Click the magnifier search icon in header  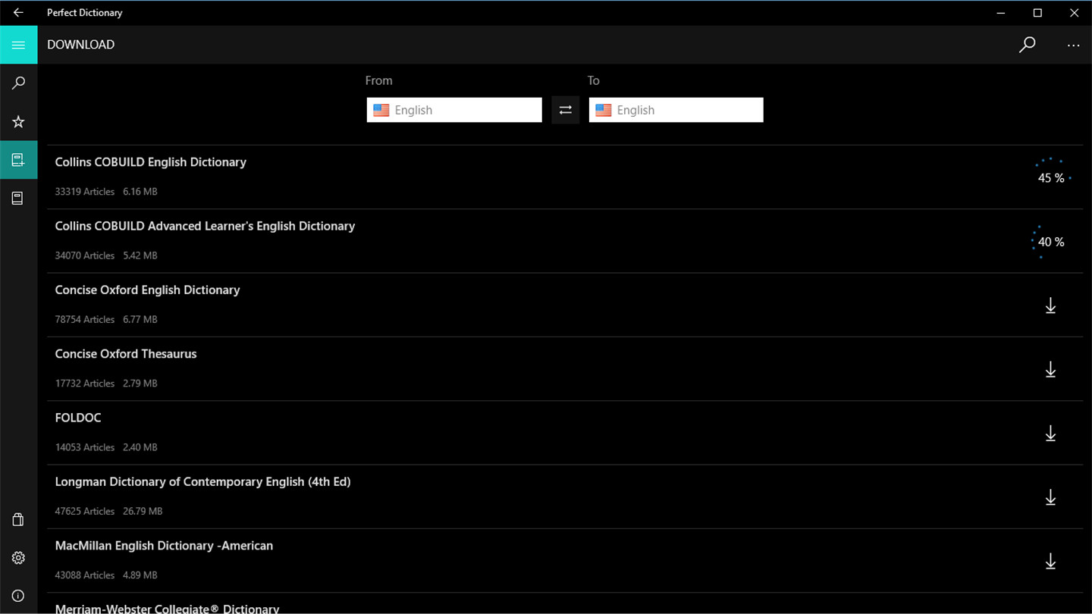pos(1028,45)
